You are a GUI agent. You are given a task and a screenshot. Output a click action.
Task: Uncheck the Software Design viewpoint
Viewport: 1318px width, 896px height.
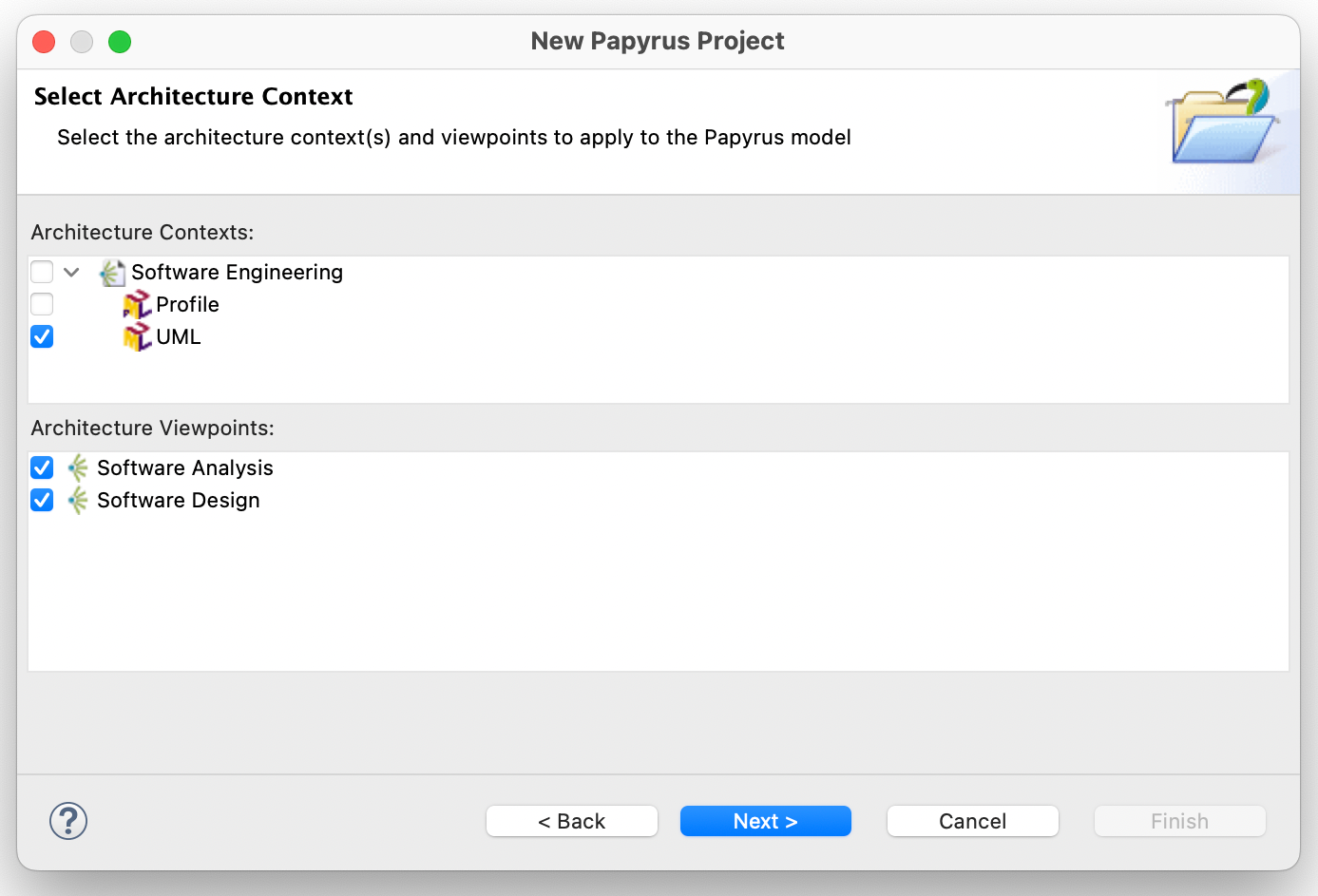(42, 500)
